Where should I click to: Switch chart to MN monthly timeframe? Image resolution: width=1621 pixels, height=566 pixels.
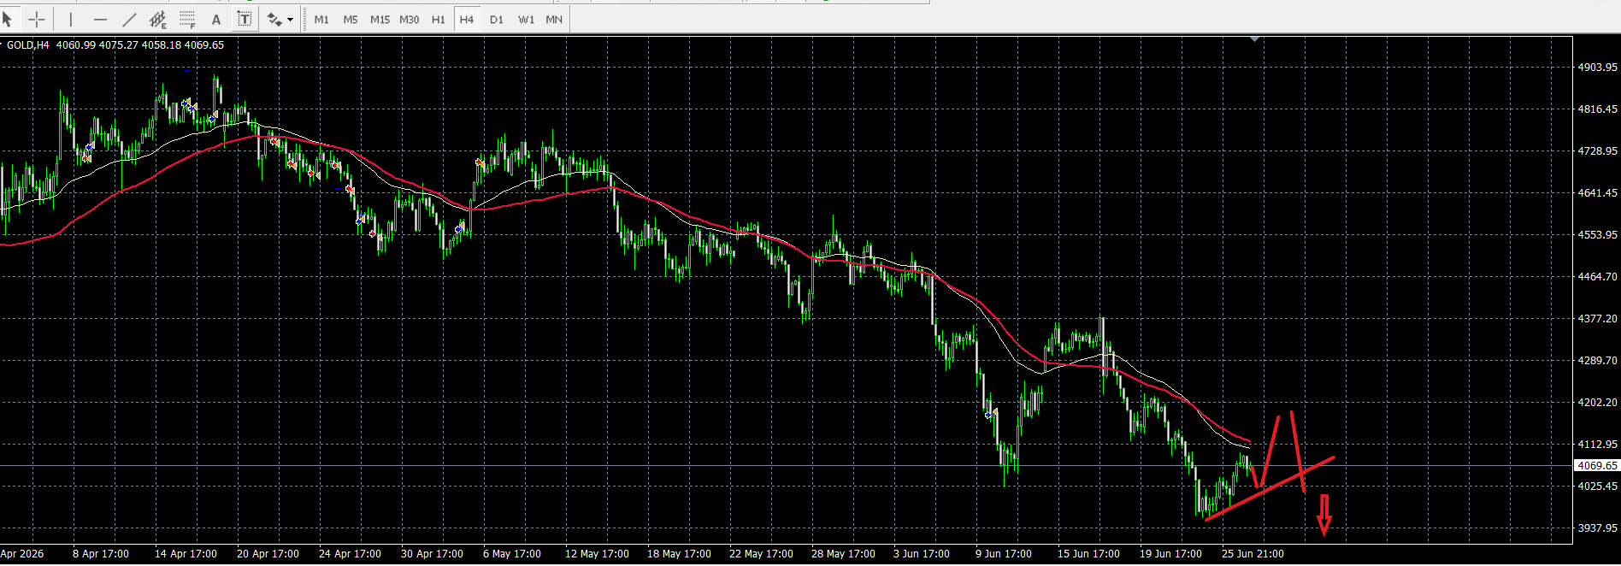click(554, 19)
